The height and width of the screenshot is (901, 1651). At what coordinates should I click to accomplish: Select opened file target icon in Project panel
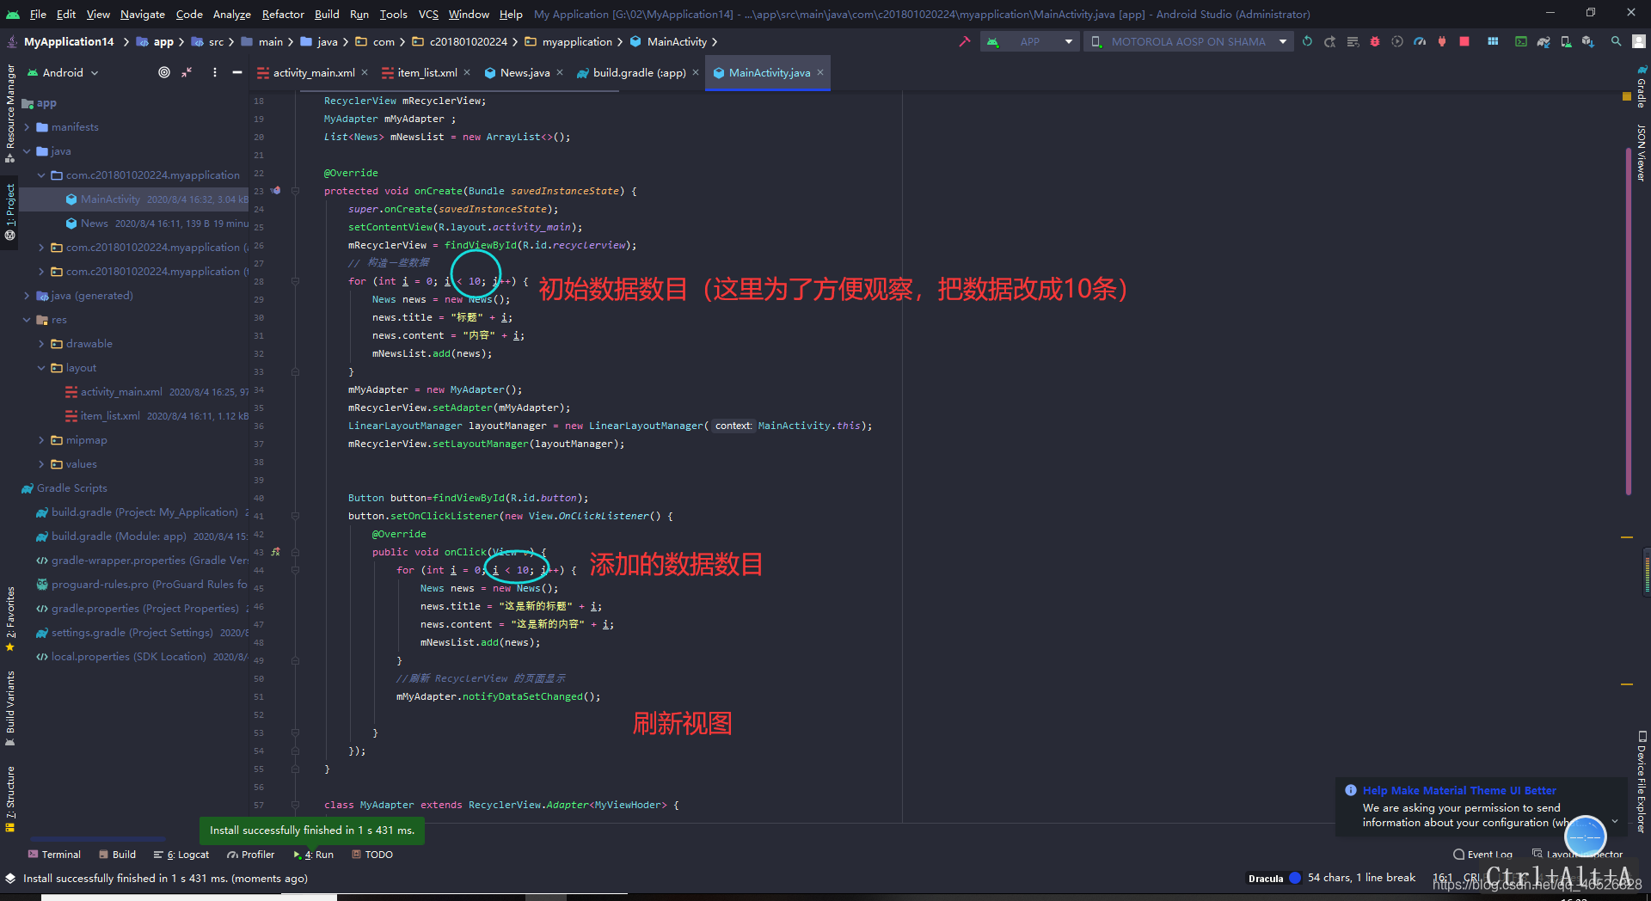coord(163,72)
